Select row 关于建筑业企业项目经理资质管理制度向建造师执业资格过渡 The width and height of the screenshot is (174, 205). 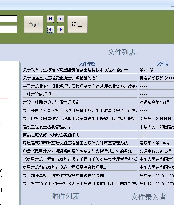(x=80, y=86)
